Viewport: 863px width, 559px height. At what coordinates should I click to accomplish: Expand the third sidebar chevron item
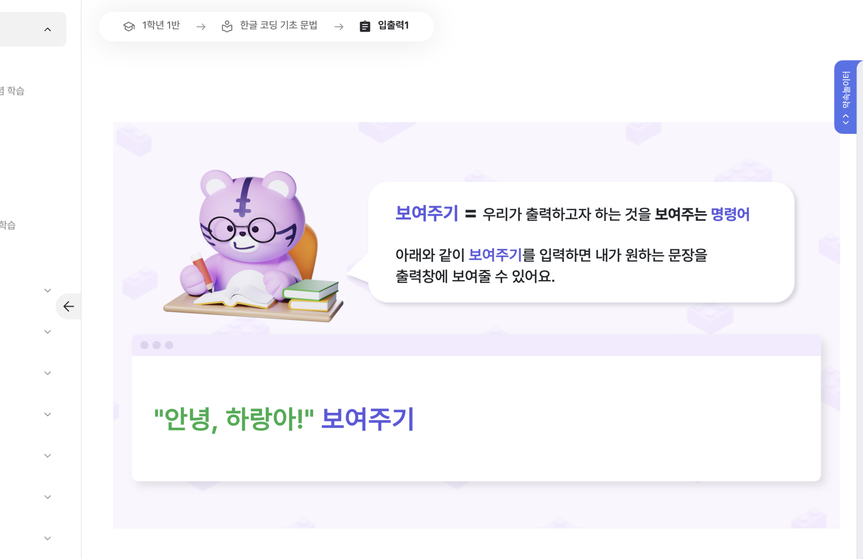(48, 373)
